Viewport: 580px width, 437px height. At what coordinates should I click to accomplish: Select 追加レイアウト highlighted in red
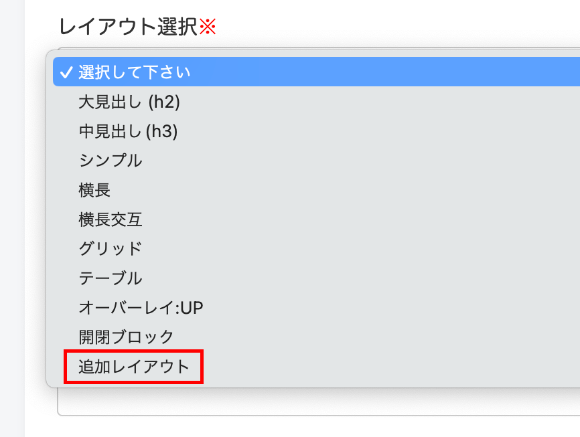134,367
